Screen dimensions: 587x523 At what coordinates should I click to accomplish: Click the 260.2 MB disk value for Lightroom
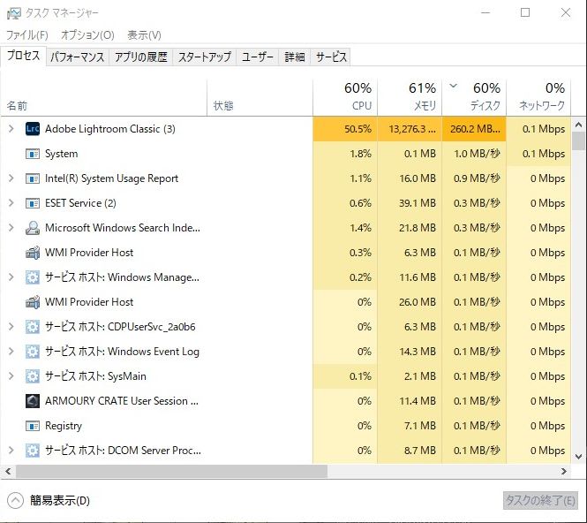click(475, 129)
